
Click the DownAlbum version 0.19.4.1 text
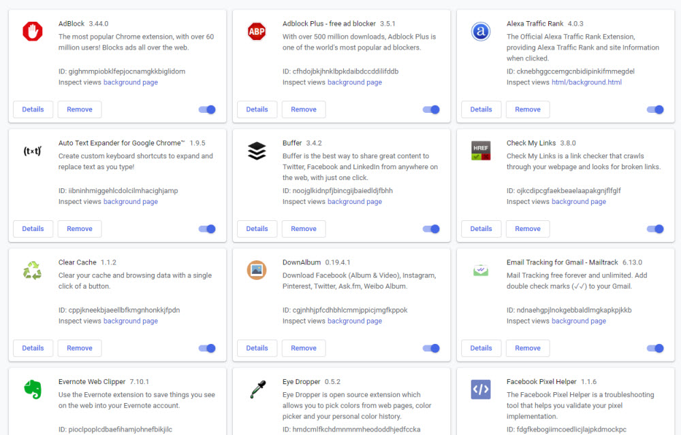coord(338,262)
